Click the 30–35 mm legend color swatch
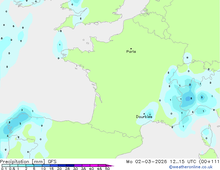Viewport: 220px width, 170px height. coord(78,165)
